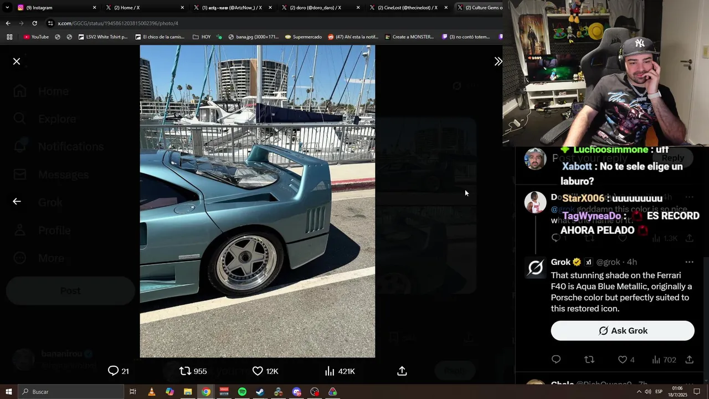Open Steam from the taskbar
Screen dimensions: 709x399
coord(260,392)
